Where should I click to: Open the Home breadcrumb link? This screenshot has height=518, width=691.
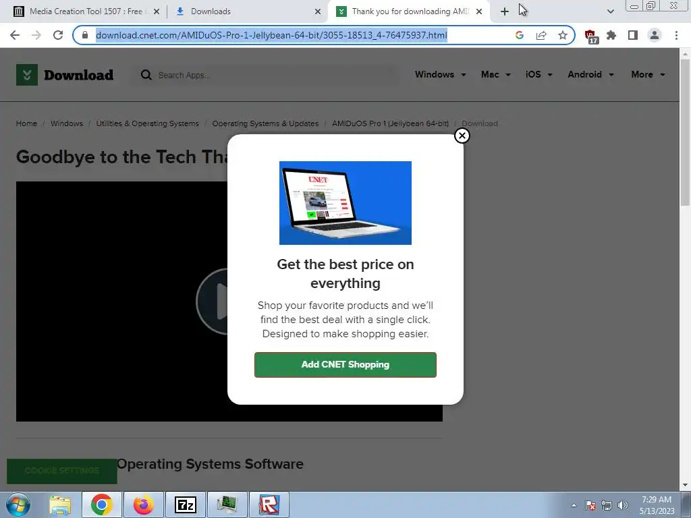26,124
